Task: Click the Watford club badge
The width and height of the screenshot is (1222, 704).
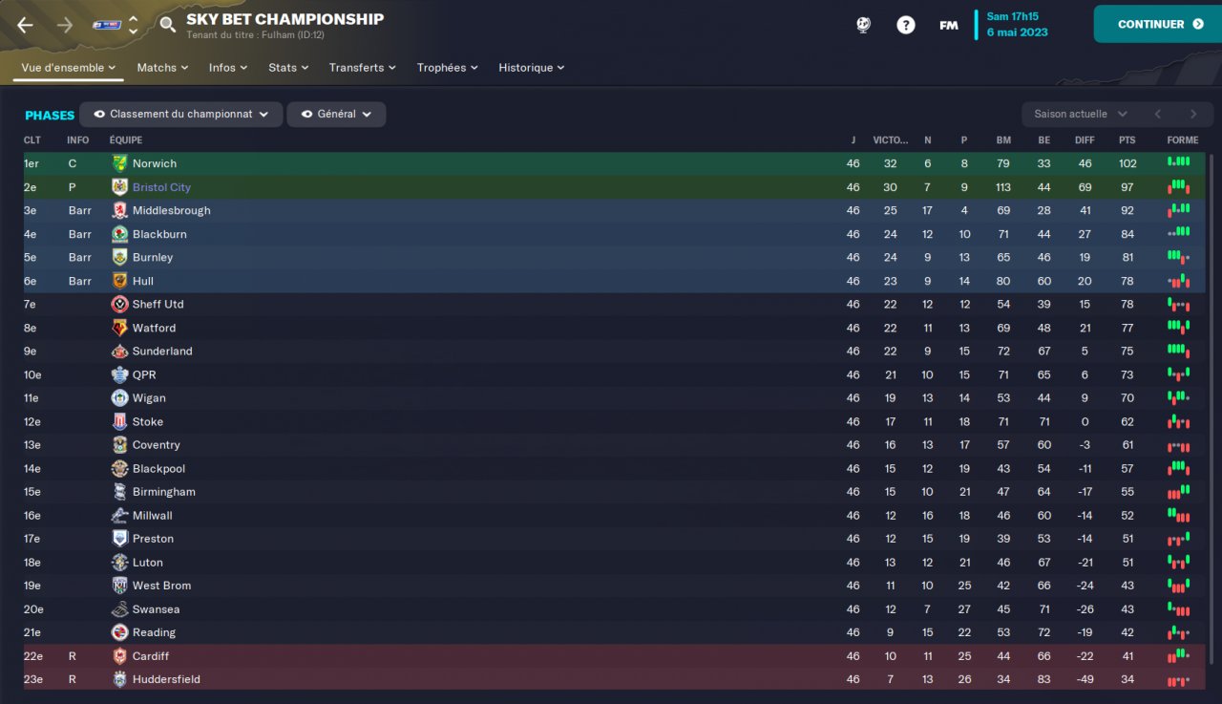Action: (x=119, y=328)
